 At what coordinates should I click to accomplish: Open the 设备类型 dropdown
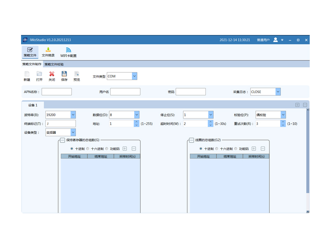coord(73,132)
